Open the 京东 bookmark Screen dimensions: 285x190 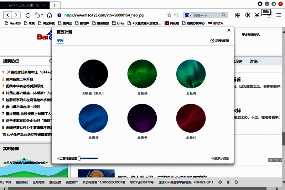[29, 23]
